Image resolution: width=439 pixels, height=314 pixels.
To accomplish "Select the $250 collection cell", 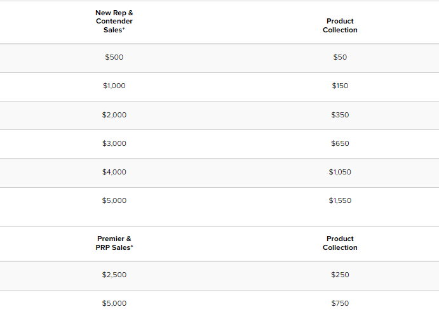I will coord(340,275).
